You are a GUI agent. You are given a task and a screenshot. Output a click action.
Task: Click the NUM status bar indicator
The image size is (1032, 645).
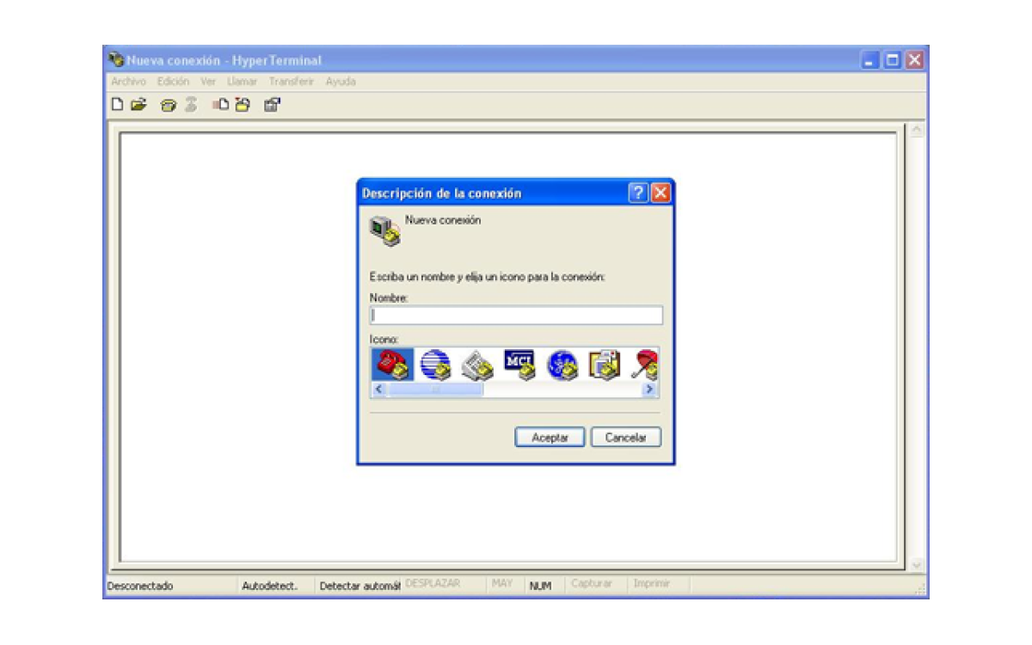coord(540,587)
